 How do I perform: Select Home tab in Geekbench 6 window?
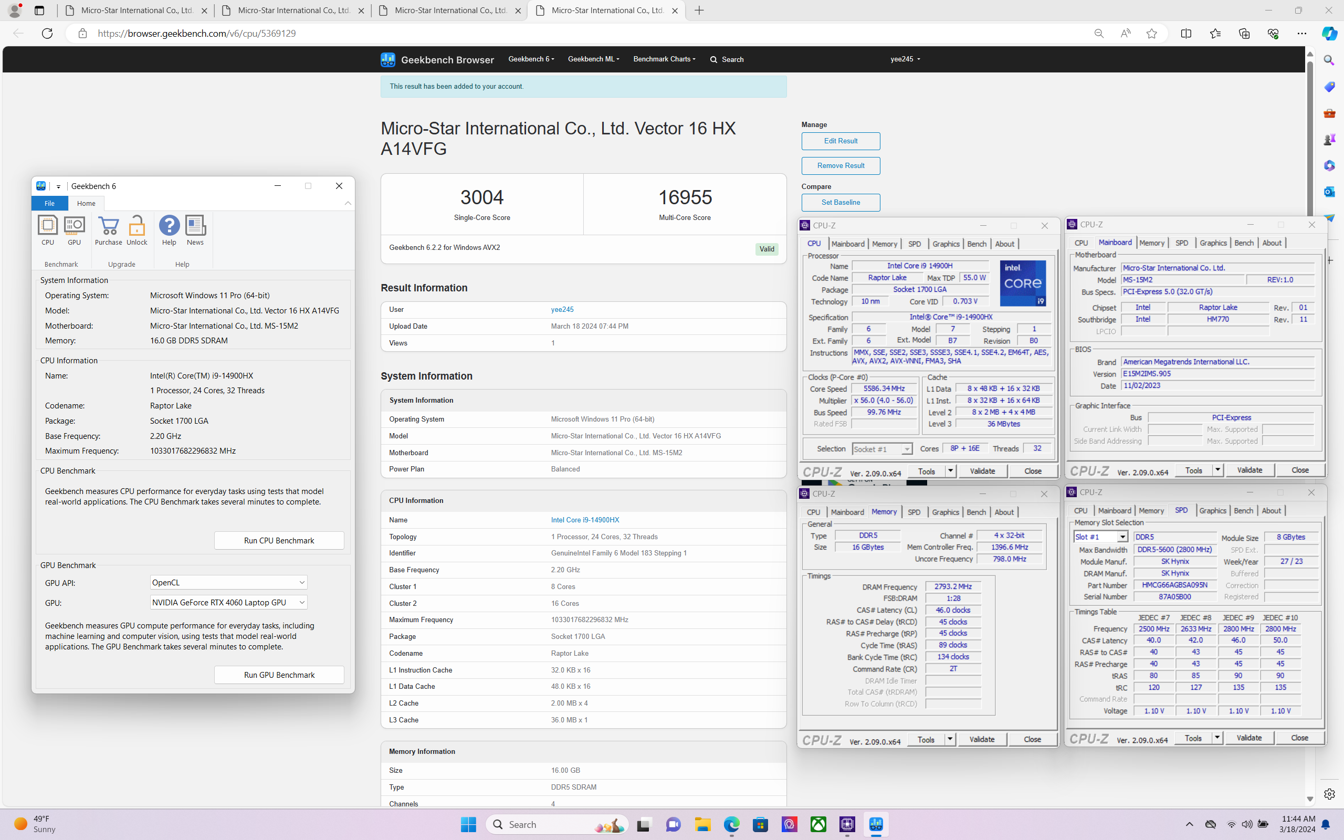(x=86, y=203)
